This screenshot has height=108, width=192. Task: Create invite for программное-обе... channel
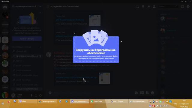pyautogui.click(x=37, y=56)
